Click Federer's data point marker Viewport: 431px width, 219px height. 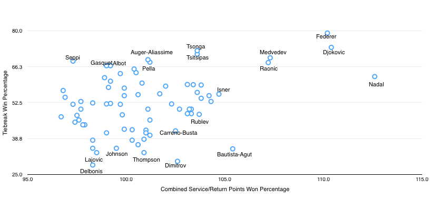tap(327, 33)
